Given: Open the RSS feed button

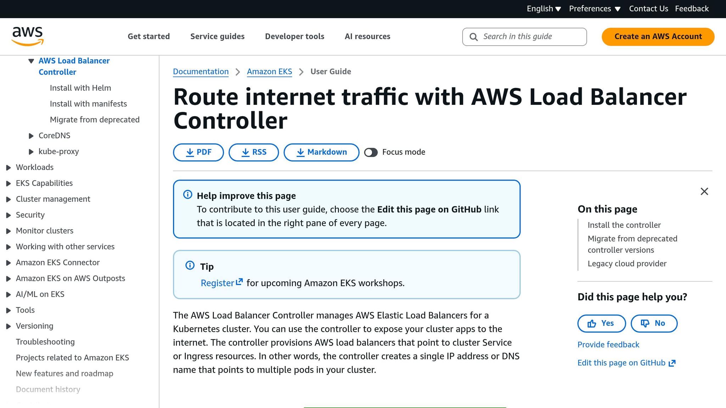Looking at the screenshot, I should pyautogui.click(x=253, y=152).
